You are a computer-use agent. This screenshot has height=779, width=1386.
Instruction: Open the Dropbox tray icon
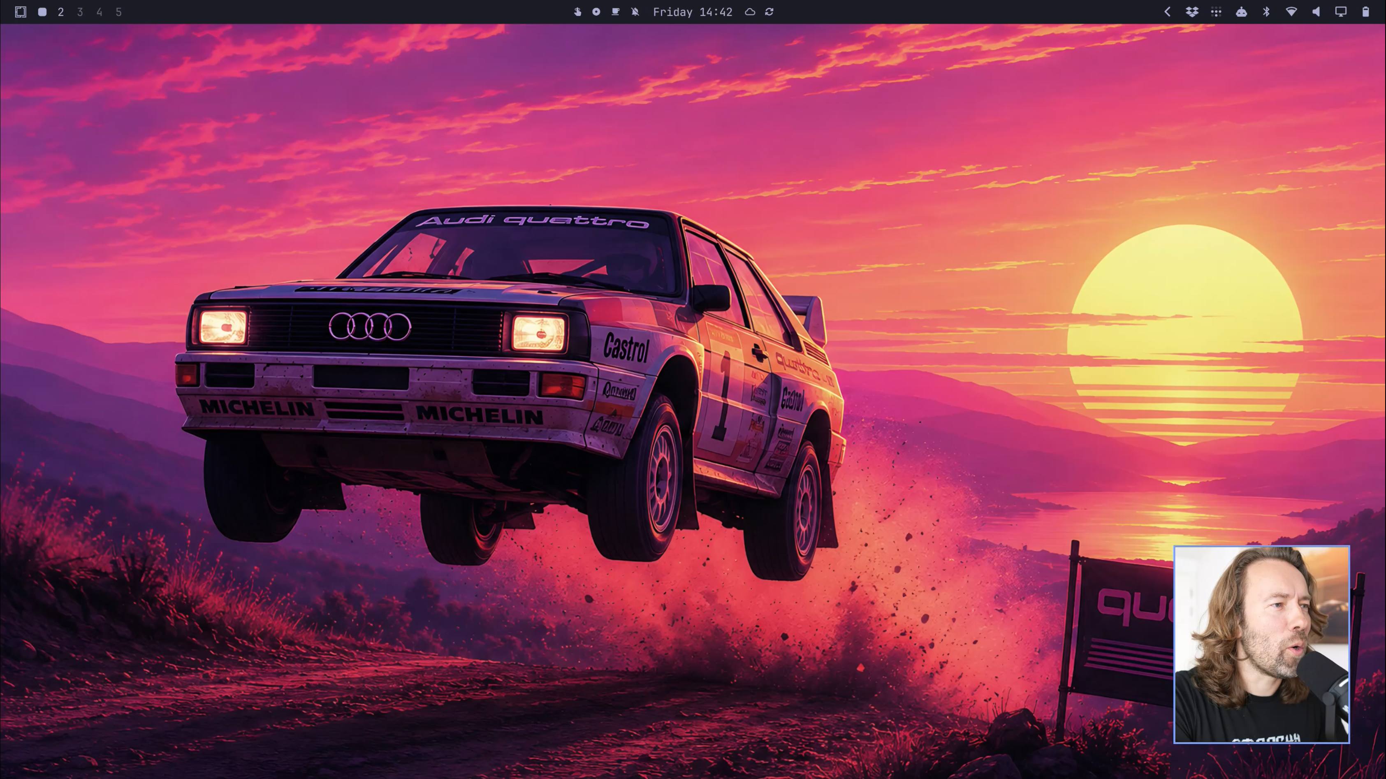pos(1192,12)
